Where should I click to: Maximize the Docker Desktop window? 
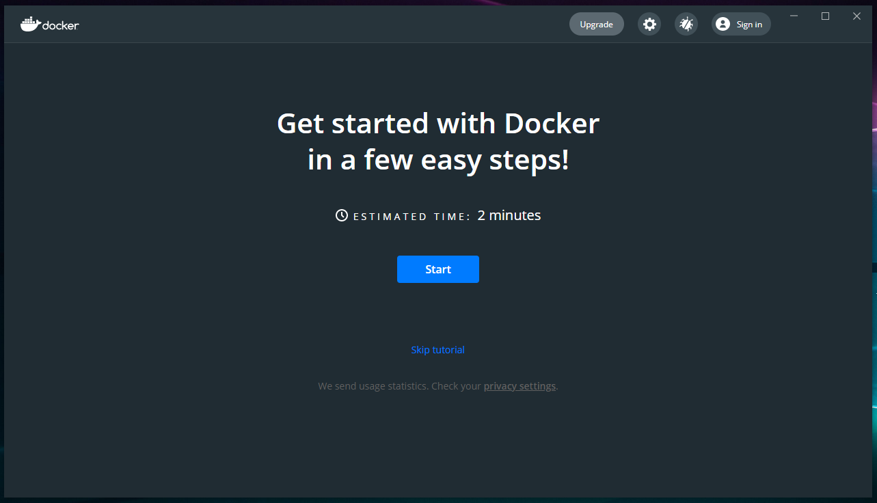click(825, 16)
